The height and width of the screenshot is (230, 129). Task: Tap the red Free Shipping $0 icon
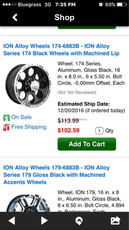(x=6, y=127)
